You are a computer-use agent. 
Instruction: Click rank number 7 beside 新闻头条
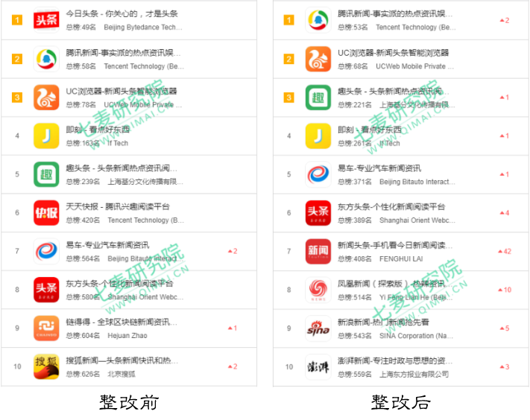(x=288, y=251)
